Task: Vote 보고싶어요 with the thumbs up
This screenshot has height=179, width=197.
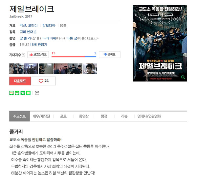Action: point(38,55)
